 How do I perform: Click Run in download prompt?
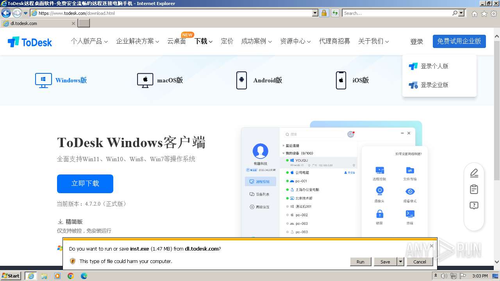tap(361, 261)
